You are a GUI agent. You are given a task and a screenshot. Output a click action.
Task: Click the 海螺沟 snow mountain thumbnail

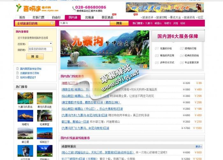pos(25,116)
